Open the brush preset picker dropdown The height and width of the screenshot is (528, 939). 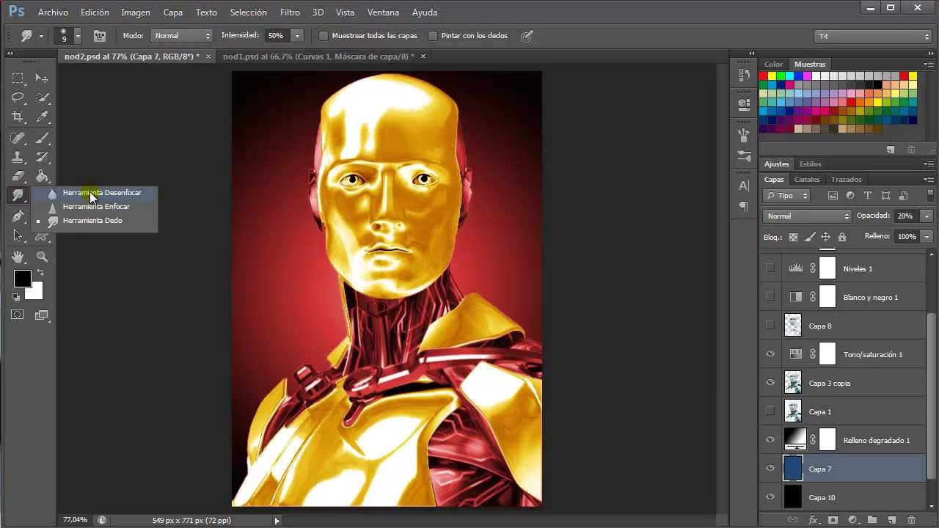click(77, 36)
